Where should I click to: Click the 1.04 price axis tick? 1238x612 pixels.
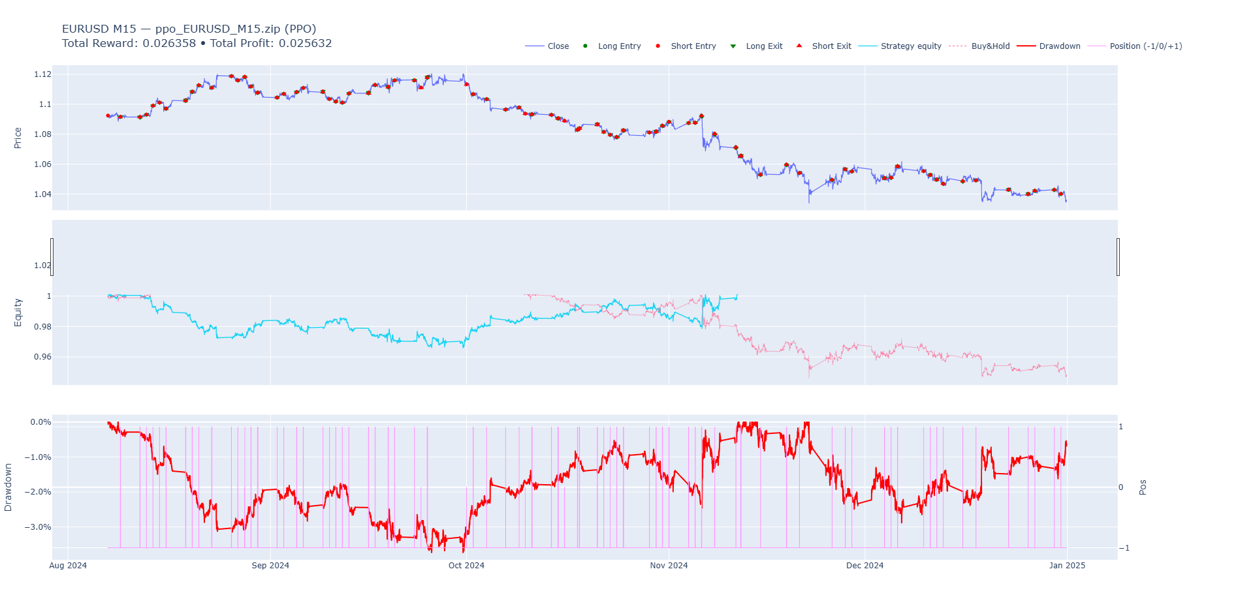(x=42, y=194)
